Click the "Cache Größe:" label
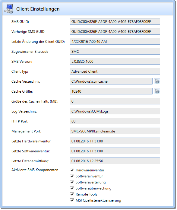177x210 pixels. [x=22, y=91]
